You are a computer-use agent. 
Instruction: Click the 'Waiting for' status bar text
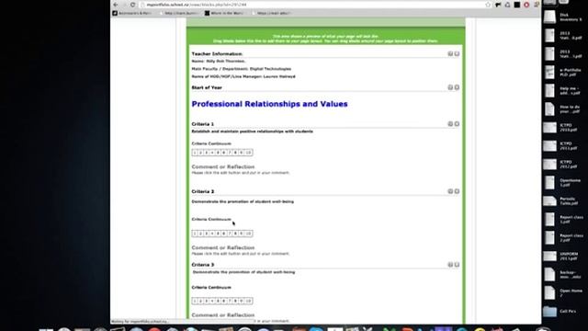[x=140, y=322]
